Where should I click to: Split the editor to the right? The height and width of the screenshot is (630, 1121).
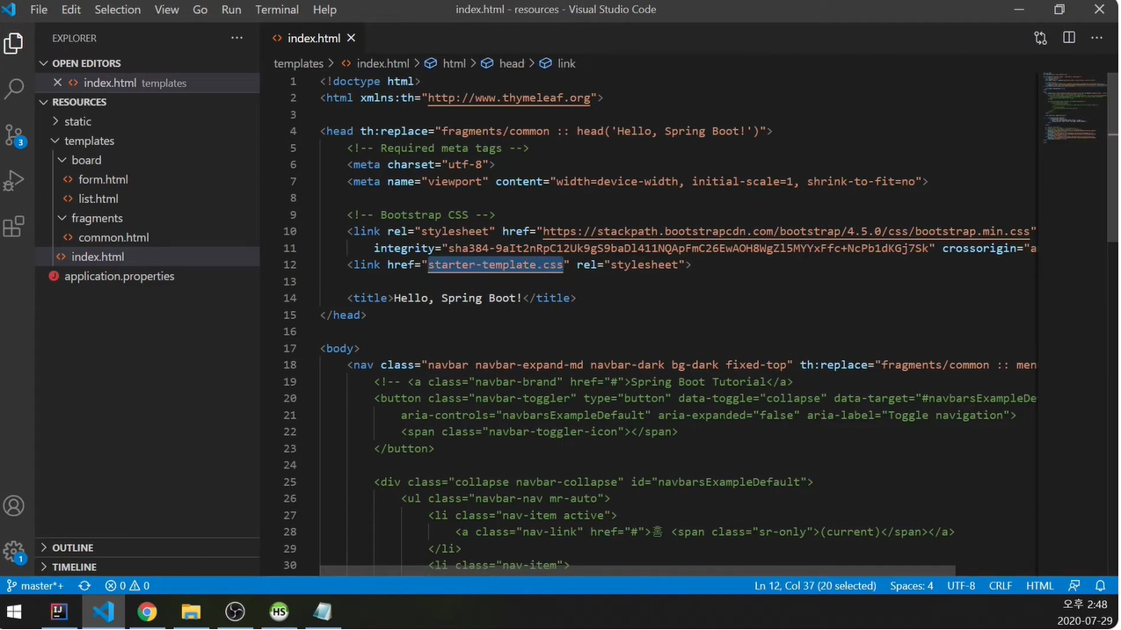tap(1069, 38)
